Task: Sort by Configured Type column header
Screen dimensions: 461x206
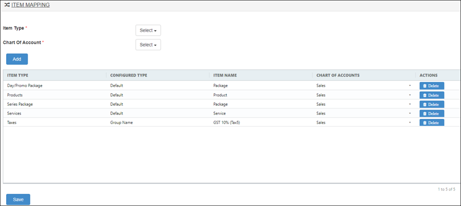Action: 129,75
